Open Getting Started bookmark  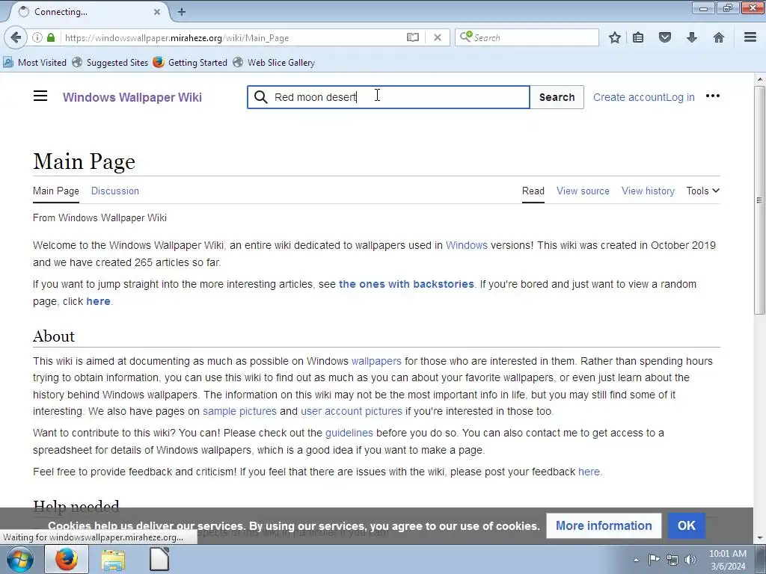tap(191, 63)
